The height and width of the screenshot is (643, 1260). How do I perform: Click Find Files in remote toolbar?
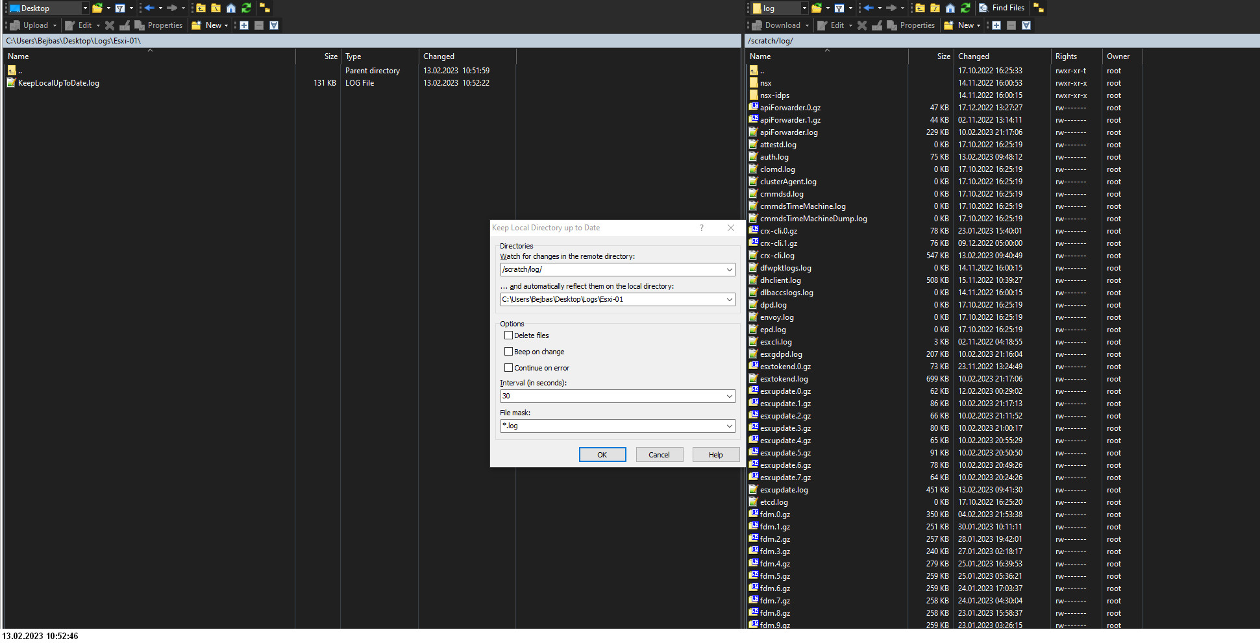[x=1002, y=8]
